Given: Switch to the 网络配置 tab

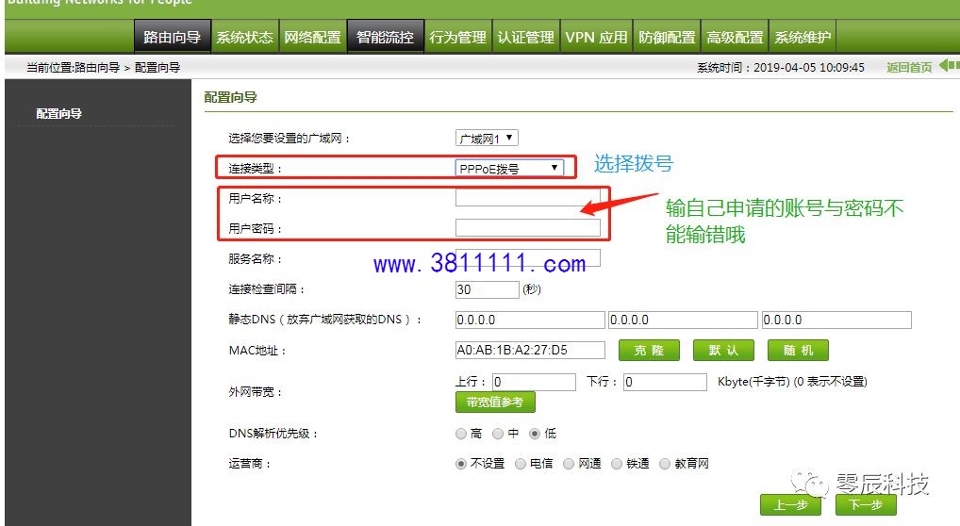Looking at the screenshot, I should [312, 37].
